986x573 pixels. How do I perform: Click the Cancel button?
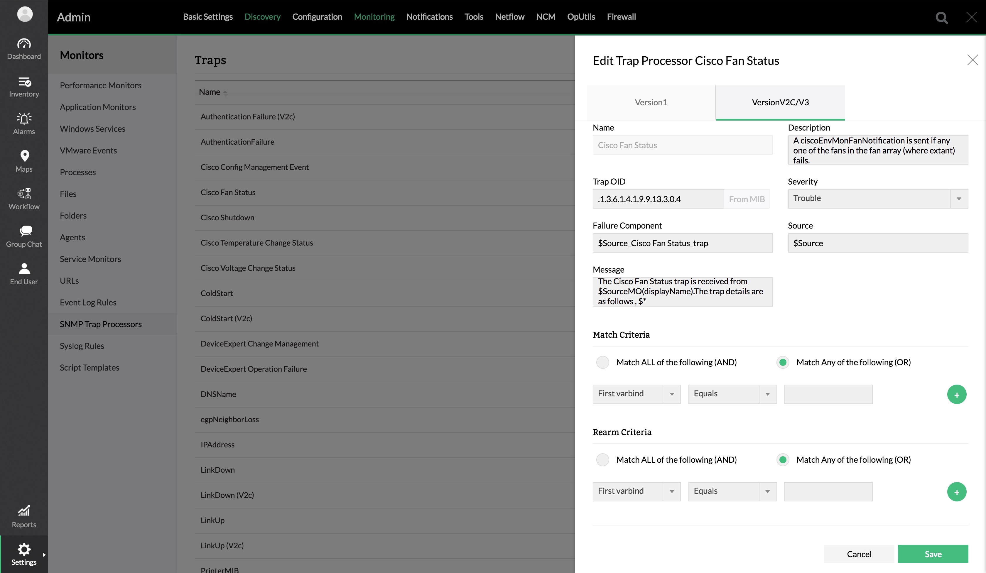click(x=858, y=554)
